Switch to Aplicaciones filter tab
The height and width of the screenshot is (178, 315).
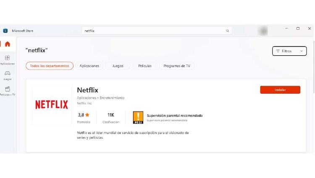tap(89, 66)
